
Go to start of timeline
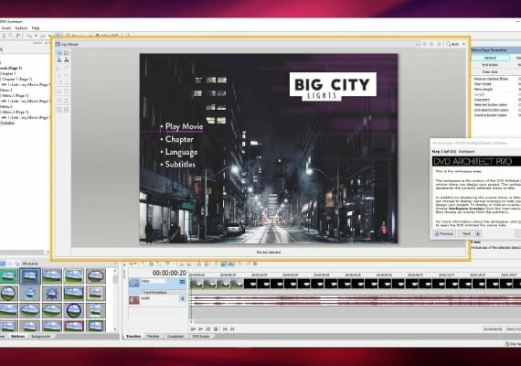pyautogui.click(x=225, y=329)
